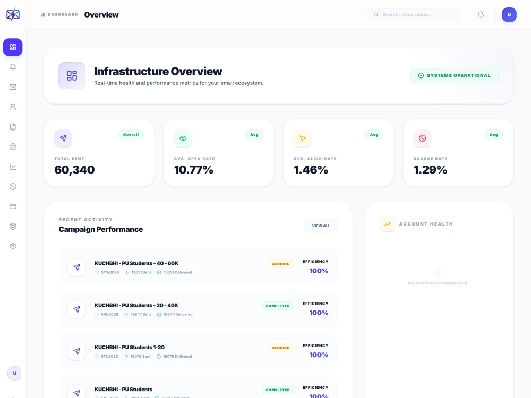Click the 10.77% open rate value
Image resolution: width=531 pixels, height=398 pixels.
click(x=193, y=170)
